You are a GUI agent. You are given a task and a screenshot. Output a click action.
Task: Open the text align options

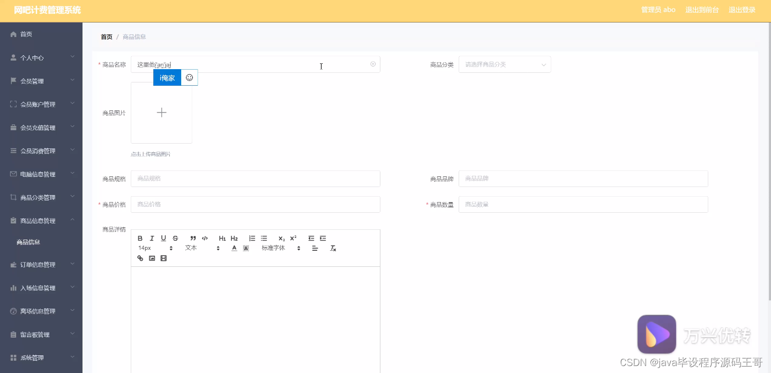pyautogui.click(x=315, y=248)
